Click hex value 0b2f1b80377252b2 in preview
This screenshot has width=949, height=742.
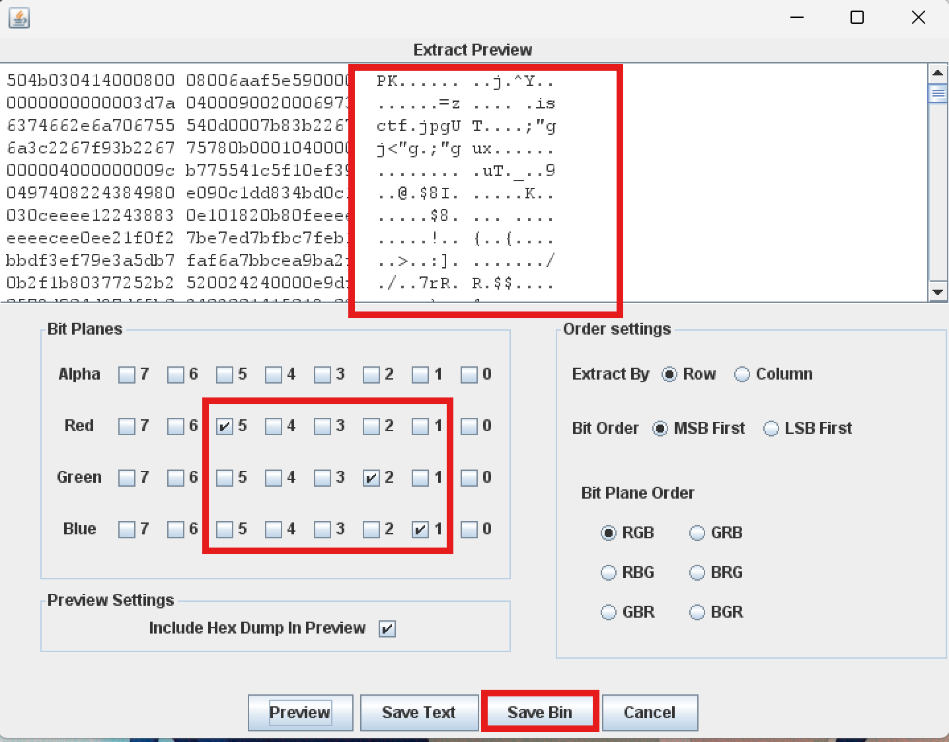[x=91, y=283]
